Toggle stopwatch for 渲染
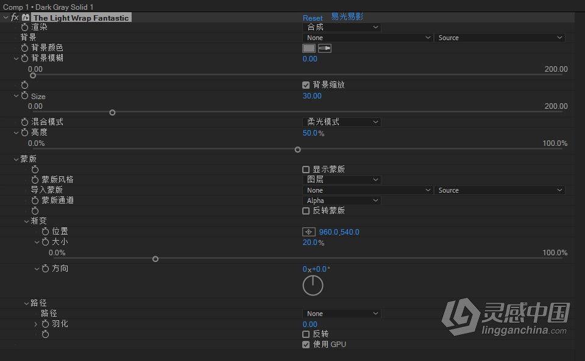The image size is (585, 361). click(x=24, y=27)
